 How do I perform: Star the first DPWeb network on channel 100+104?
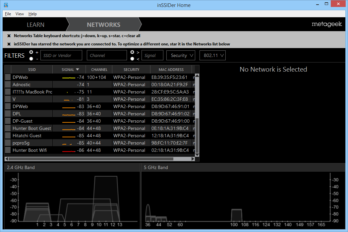[x=8, y=77]
